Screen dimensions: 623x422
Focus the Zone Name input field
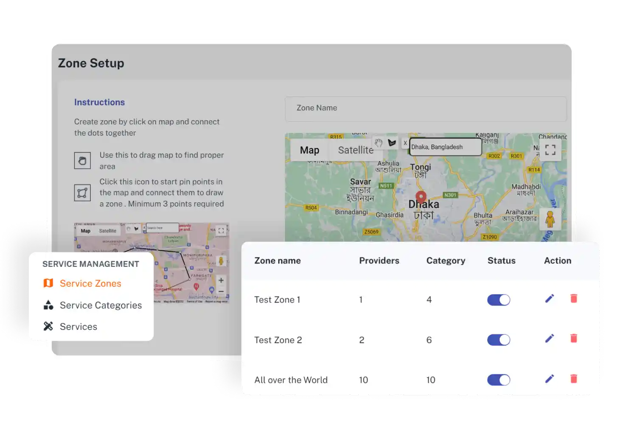(426, 109)
